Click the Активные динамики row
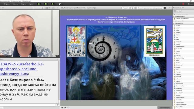 pyautogui.click(x=183, y=14)
